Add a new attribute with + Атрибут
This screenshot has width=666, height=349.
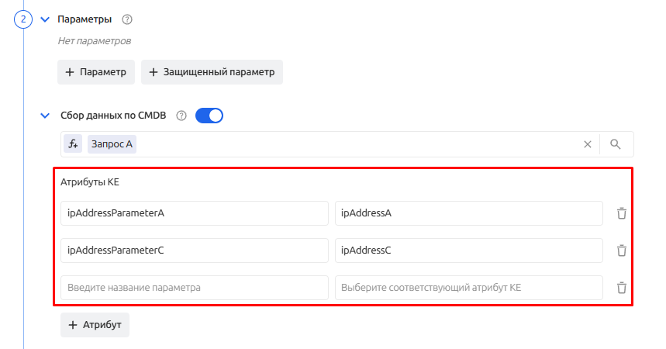click(x=95, y=325)
